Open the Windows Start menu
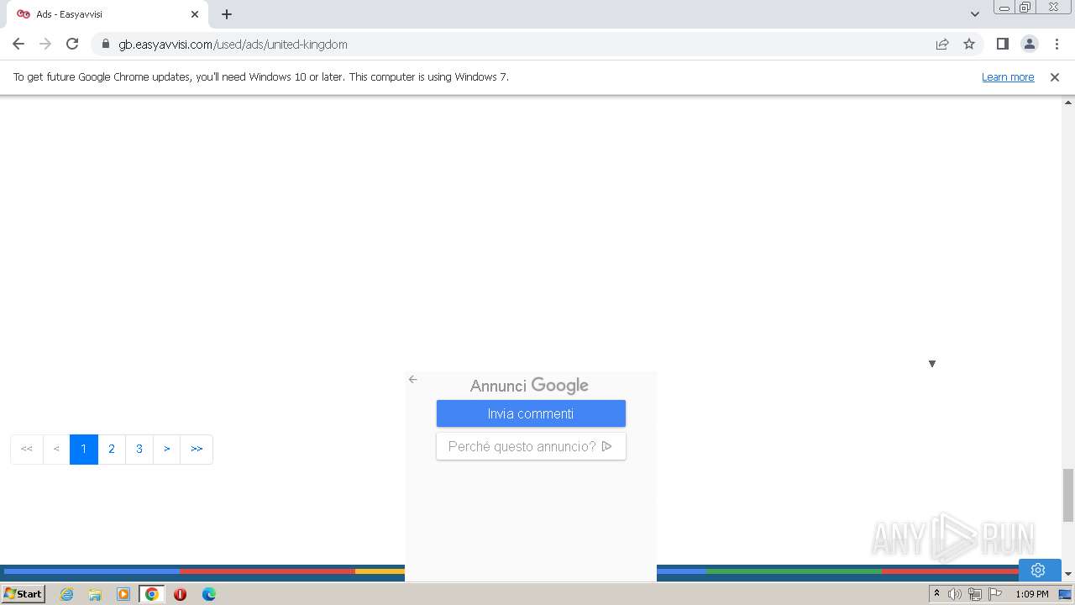1075x605 pixels. click(23, 593)
